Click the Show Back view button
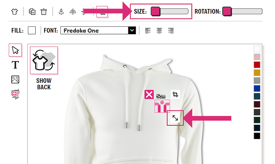The height and width of the screenshot is (164, 275). 44,69
